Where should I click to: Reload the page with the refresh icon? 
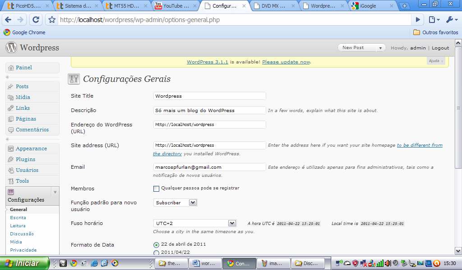[36, 20]
